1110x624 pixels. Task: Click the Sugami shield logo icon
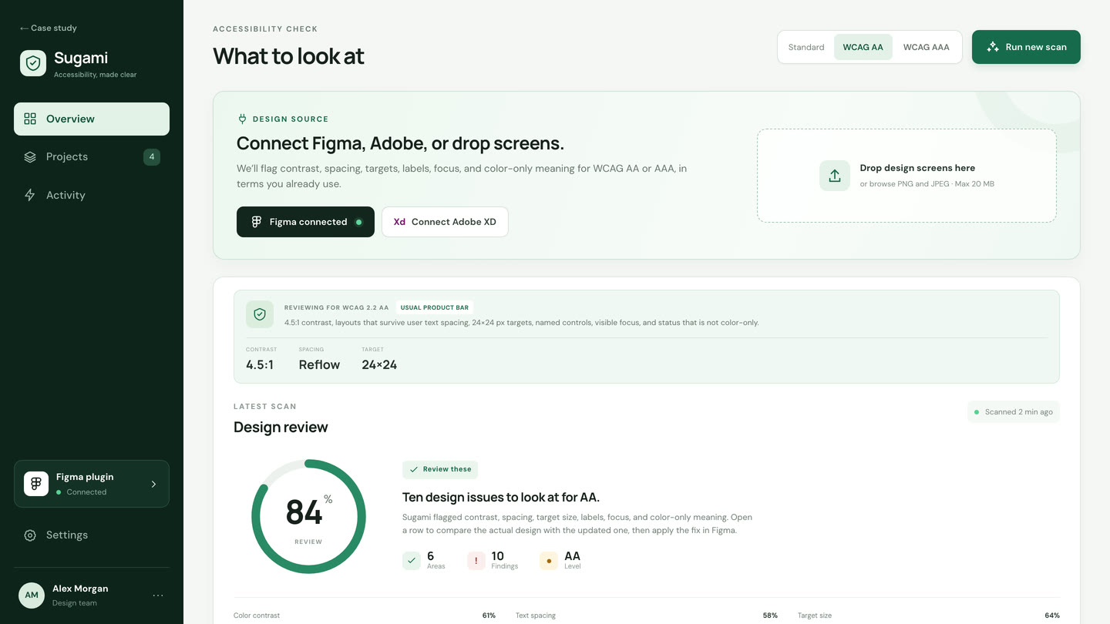pyautogui.click(x=33, y=63)
